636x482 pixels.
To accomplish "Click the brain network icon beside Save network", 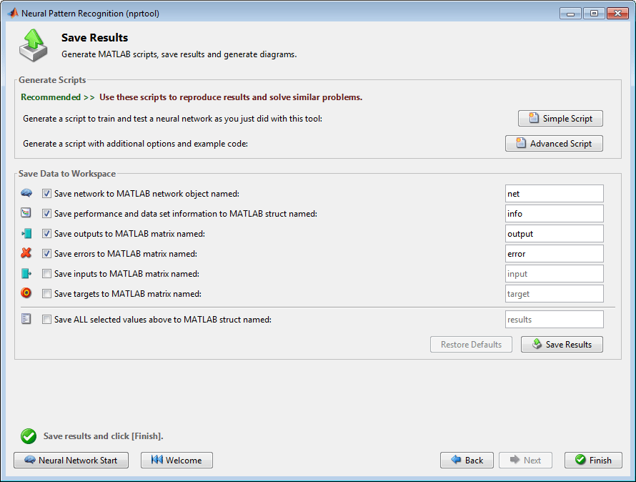I will click(26, 193).
